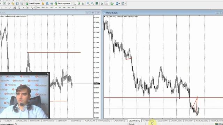
Task: Select the Text Label tool
Action: point(28,8)
